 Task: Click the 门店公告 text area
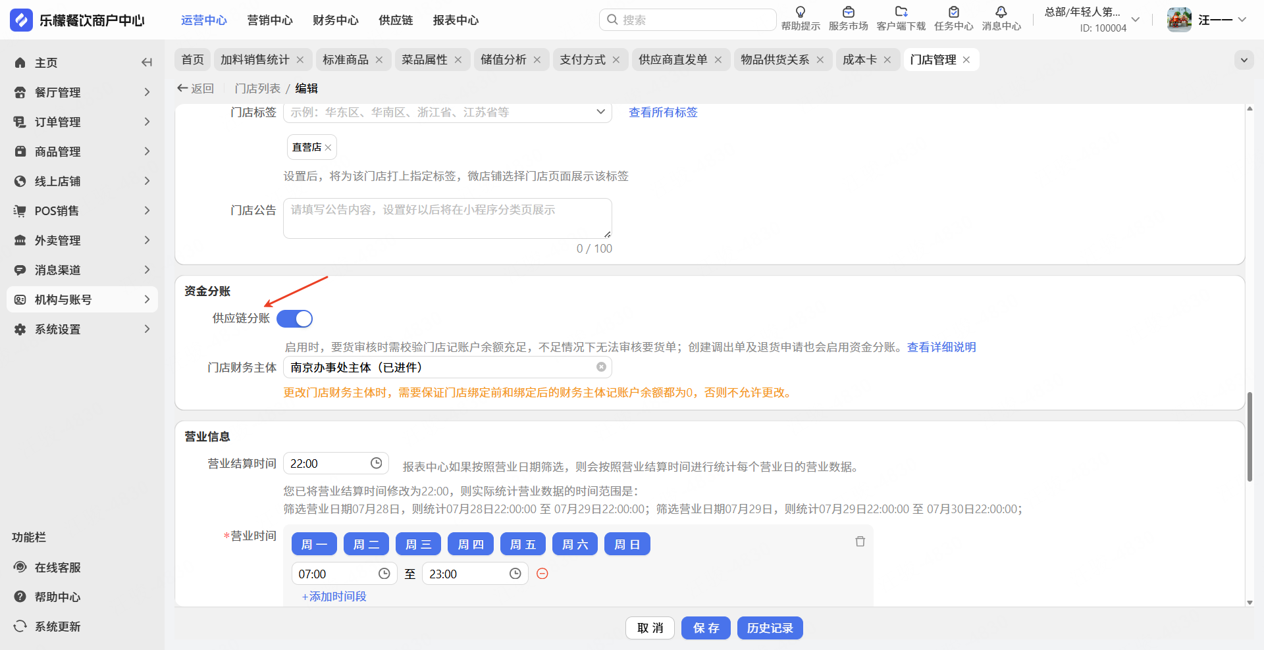[448, 218]
